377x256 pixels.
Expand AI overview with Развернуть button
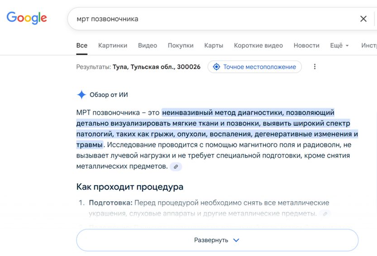click(217, 240)
